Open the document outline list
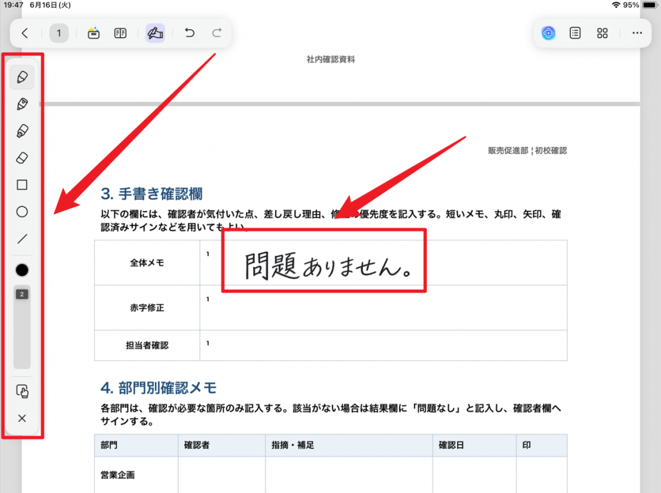The height and width of the screenshot is (493, 661). tap(575, 33)
